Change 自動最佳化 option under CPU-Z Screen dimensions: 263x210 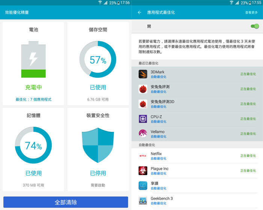[158, 121]
